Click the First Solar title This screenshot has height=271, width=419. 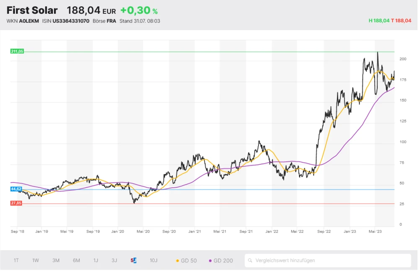[32, 11]
